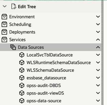Collapse the Data Sources node chevron
The image size is (107, 105).
click(98, 47)
